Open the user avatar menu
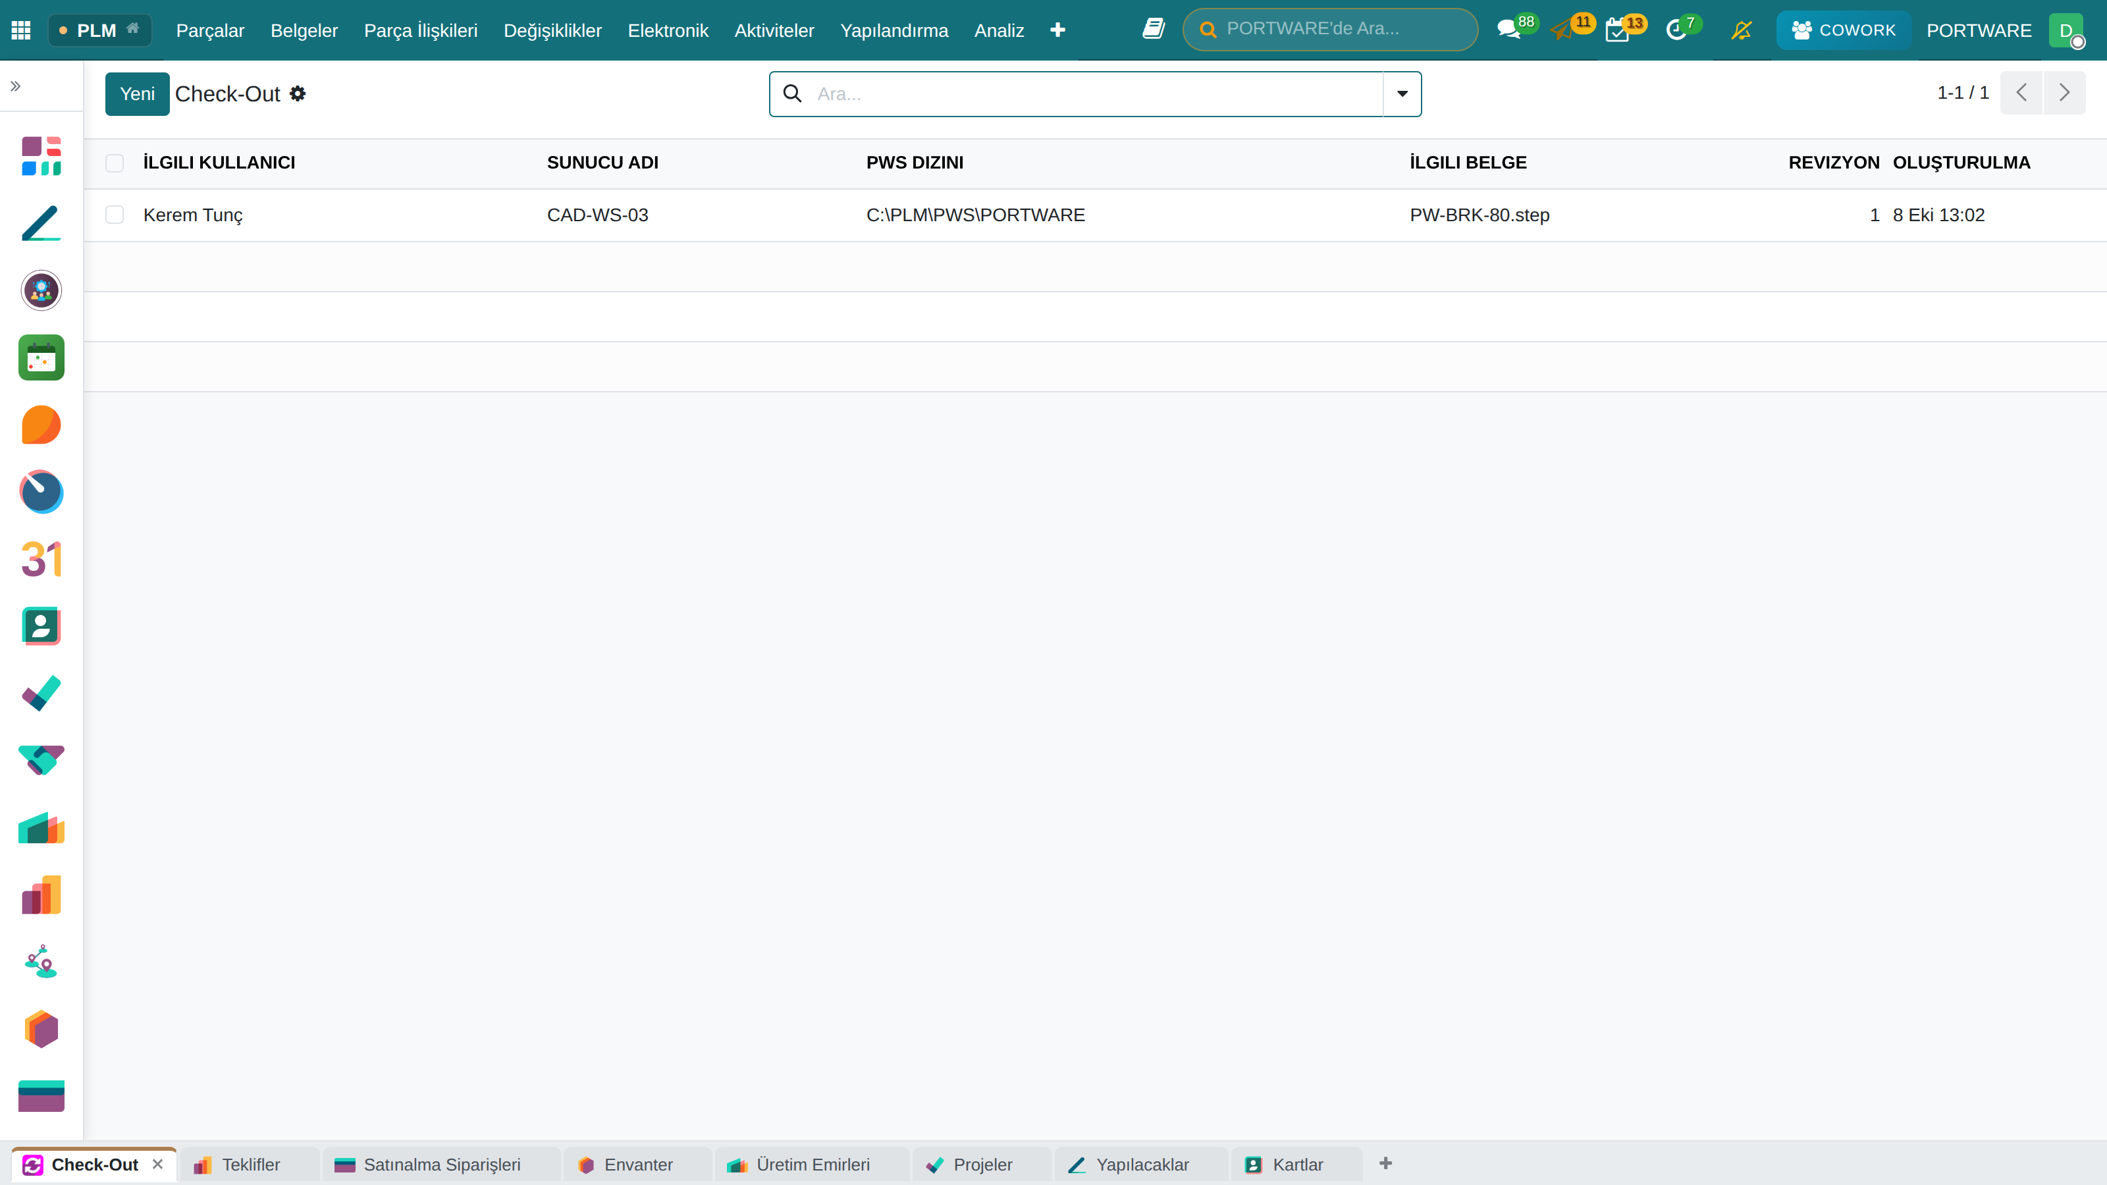This screenshot has width=2107, height=1185. point(2066,30)
